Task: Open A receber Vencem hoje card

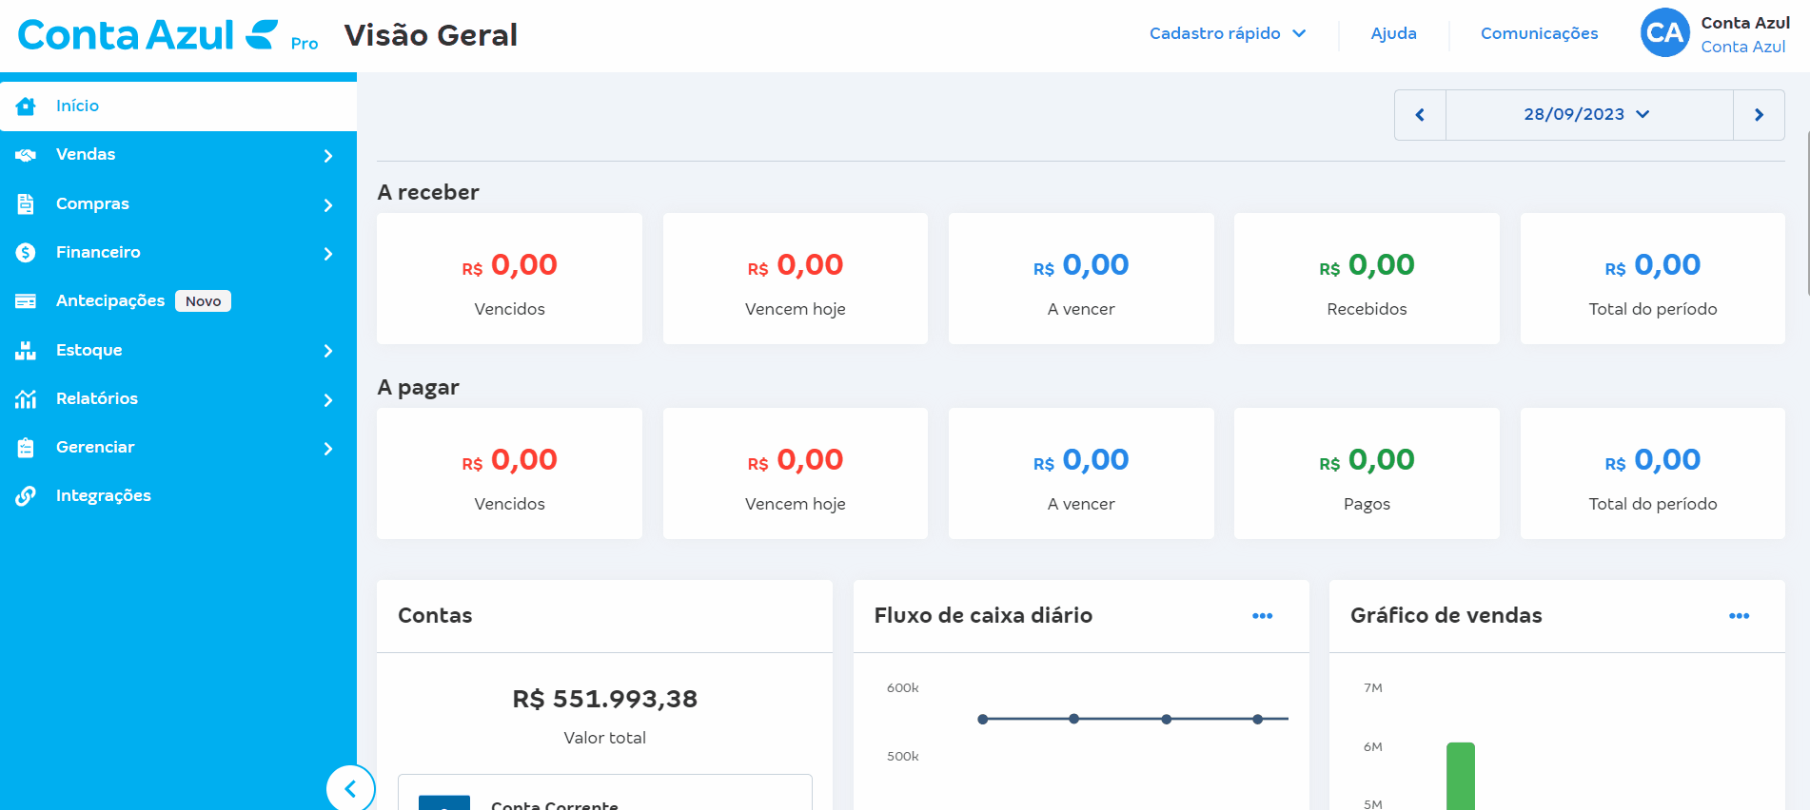Action: (x=795, y=279)
